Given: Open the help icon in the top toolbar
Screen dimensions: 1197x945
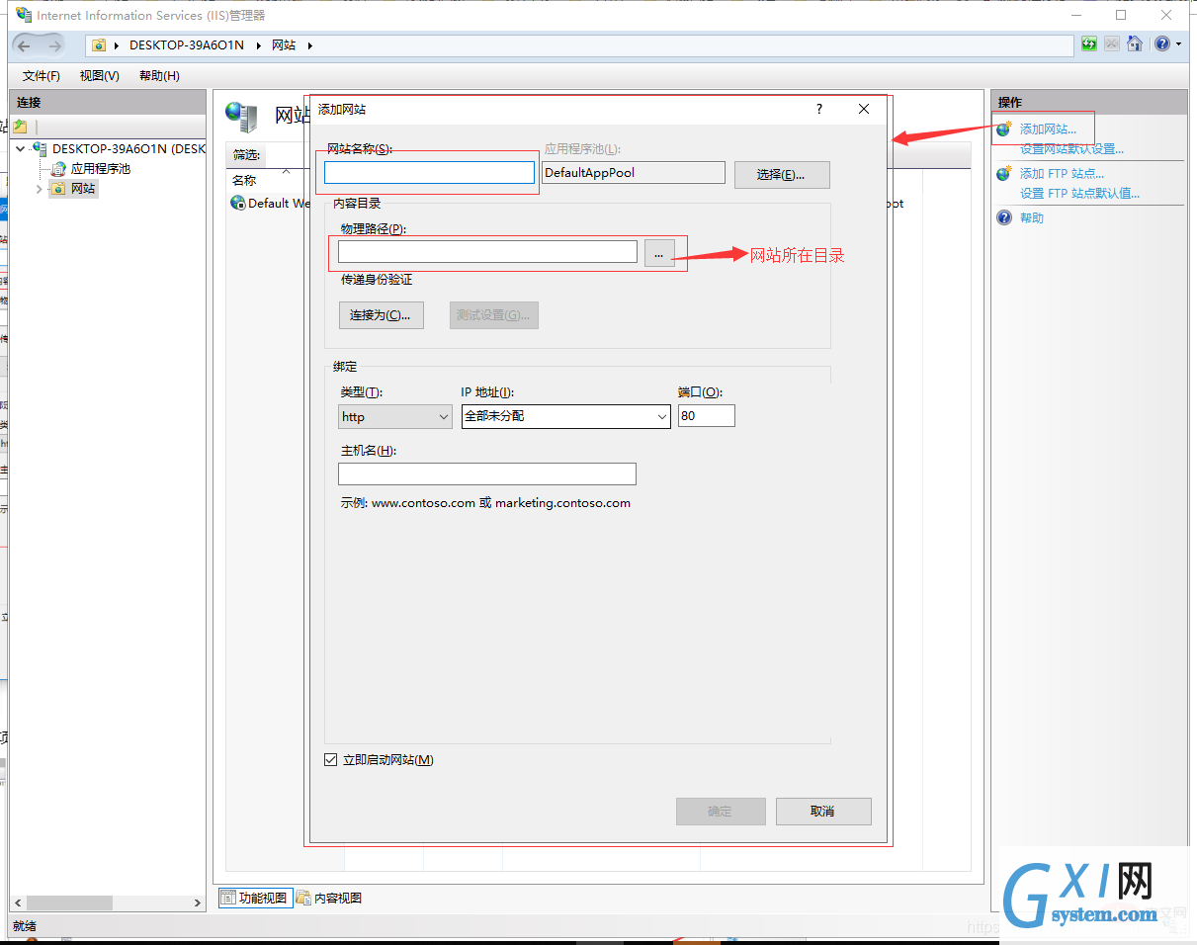Looking at the screenshot, I should click(x=1162, y=44).
